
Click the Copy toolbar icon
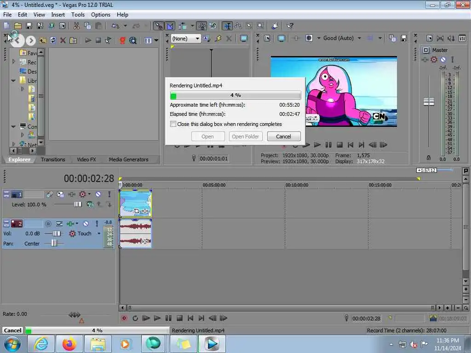87,26
